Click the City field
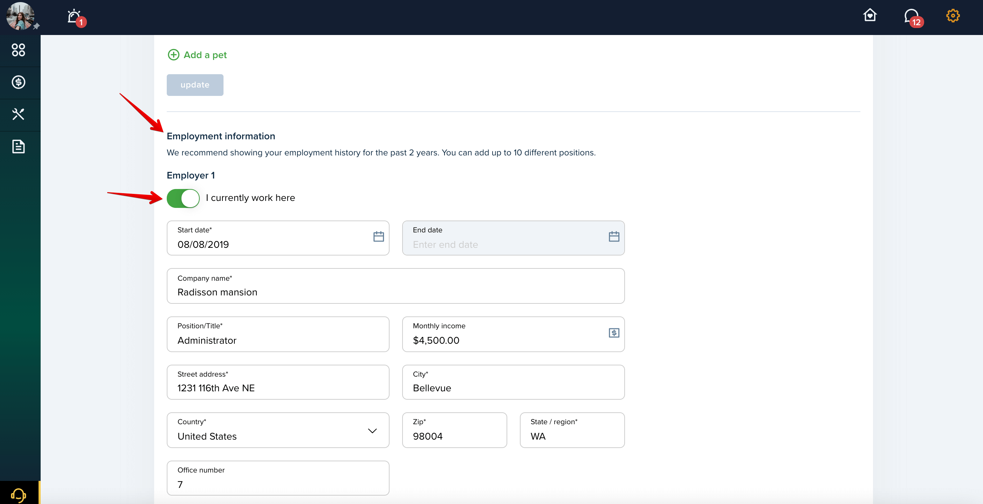Viewport: 983px width, 504px height. click(x=513, y=382)
